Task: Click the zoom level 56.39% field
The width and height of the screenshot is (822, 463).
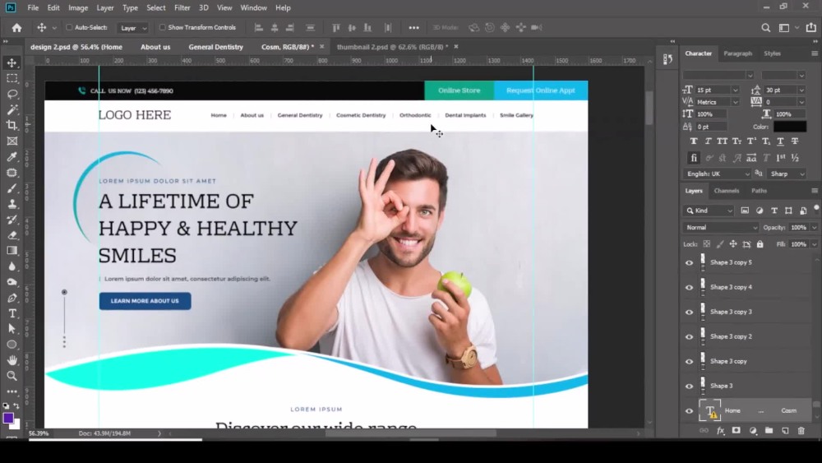Action: (38, 433)
